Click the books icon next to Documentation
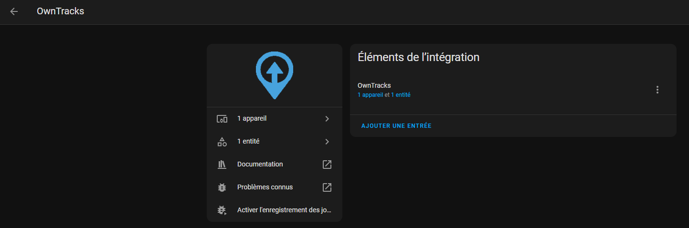 click(x=222, y=165)
